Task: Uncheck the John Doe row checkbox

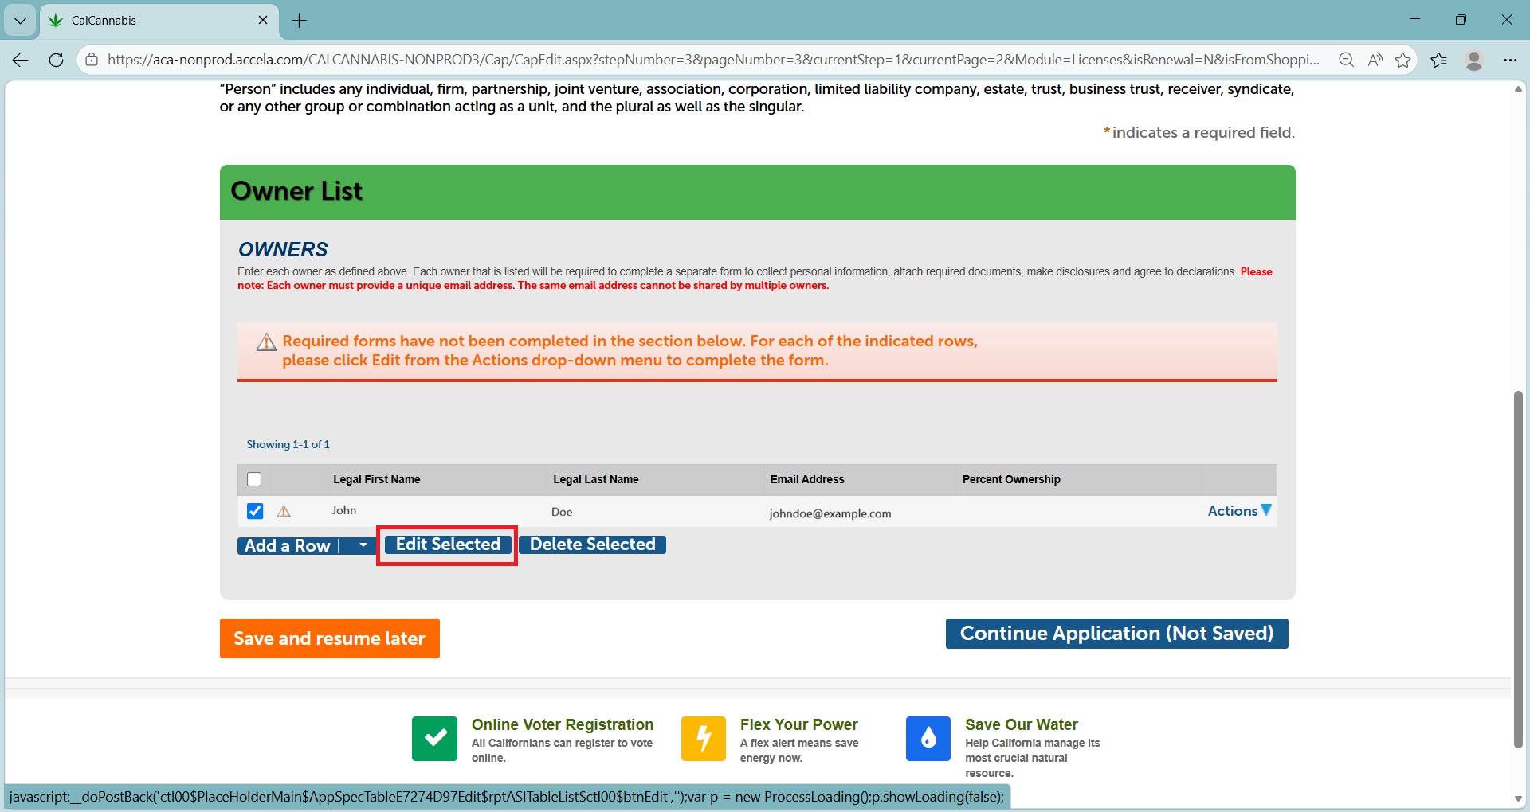Action: click(x=255, y=511)
